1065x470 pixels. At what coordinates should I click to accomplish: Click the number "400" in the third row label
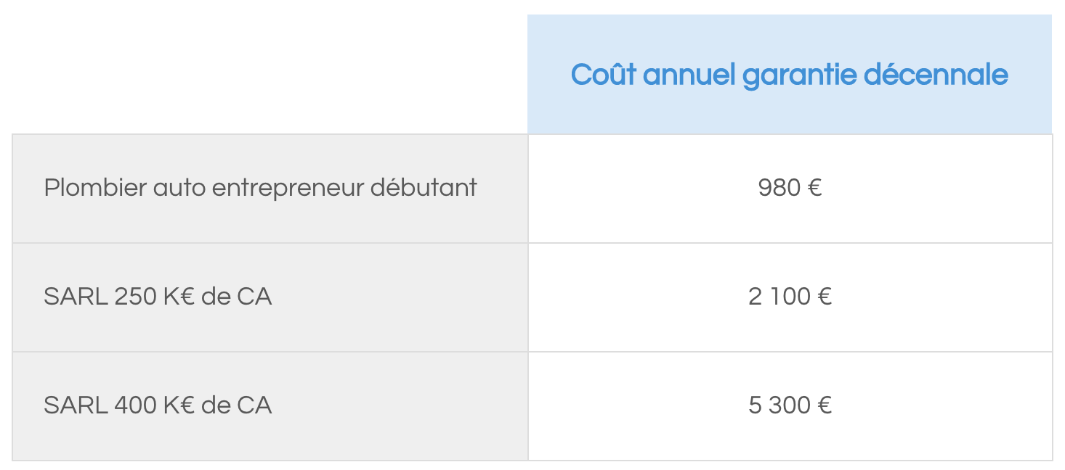pos(136,405)
